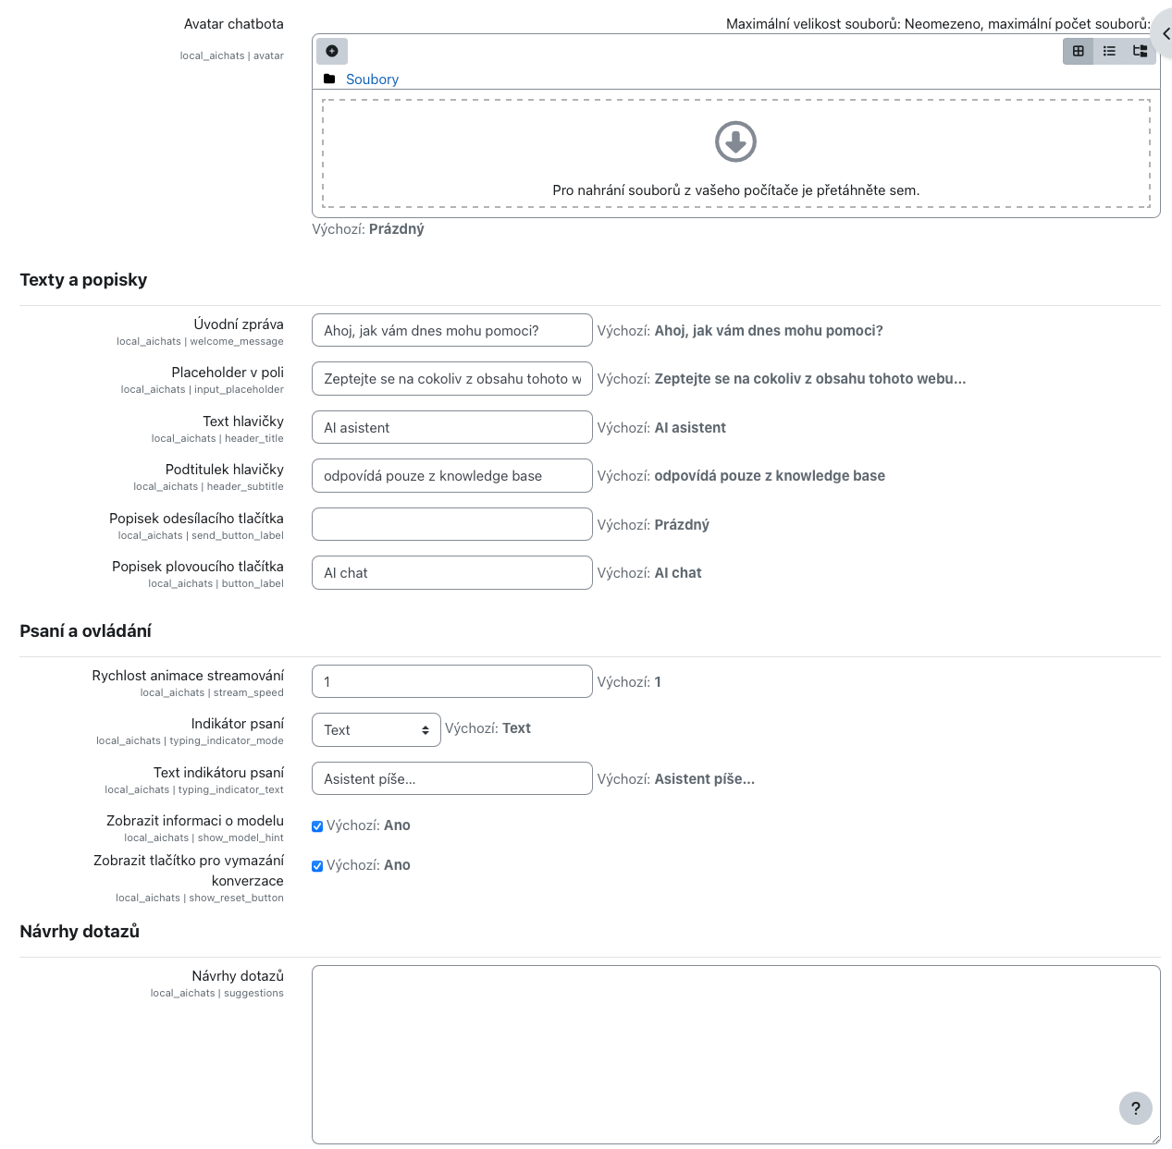
Task: Focus the Placeholder v poli input
Action: (451, 379)
